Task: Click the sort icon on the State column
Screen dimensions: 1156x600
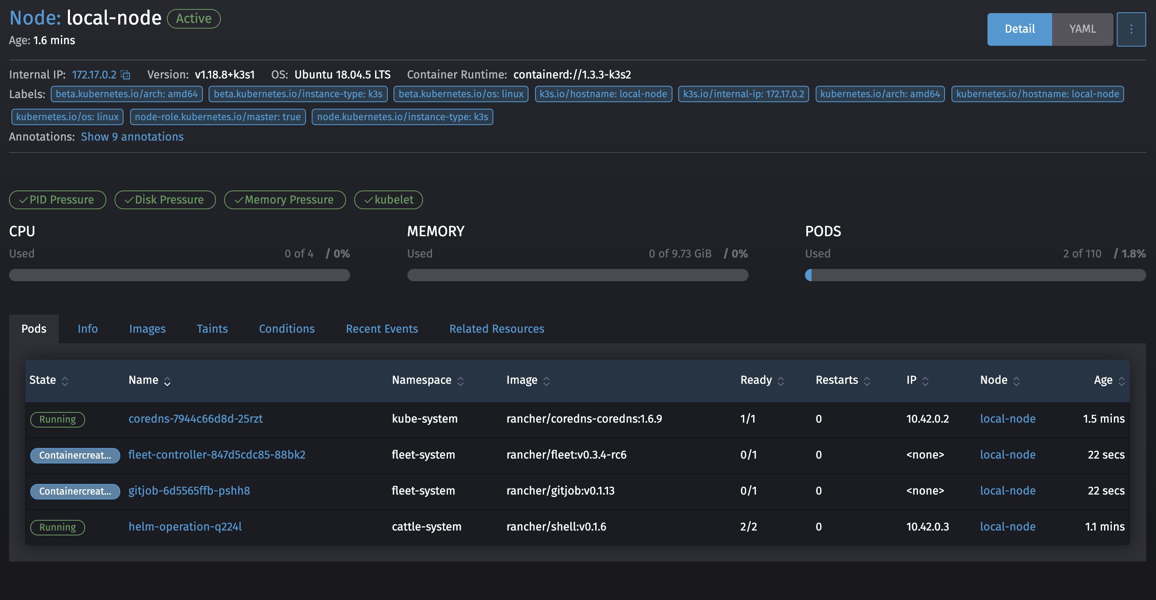Action: [65, 381]
